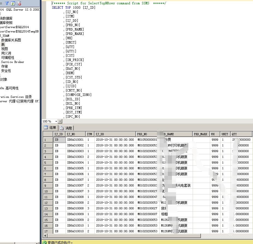Screen dimensions: 253x244
Task: Switch to the 结果 results tab
Action: pos(50,128)
